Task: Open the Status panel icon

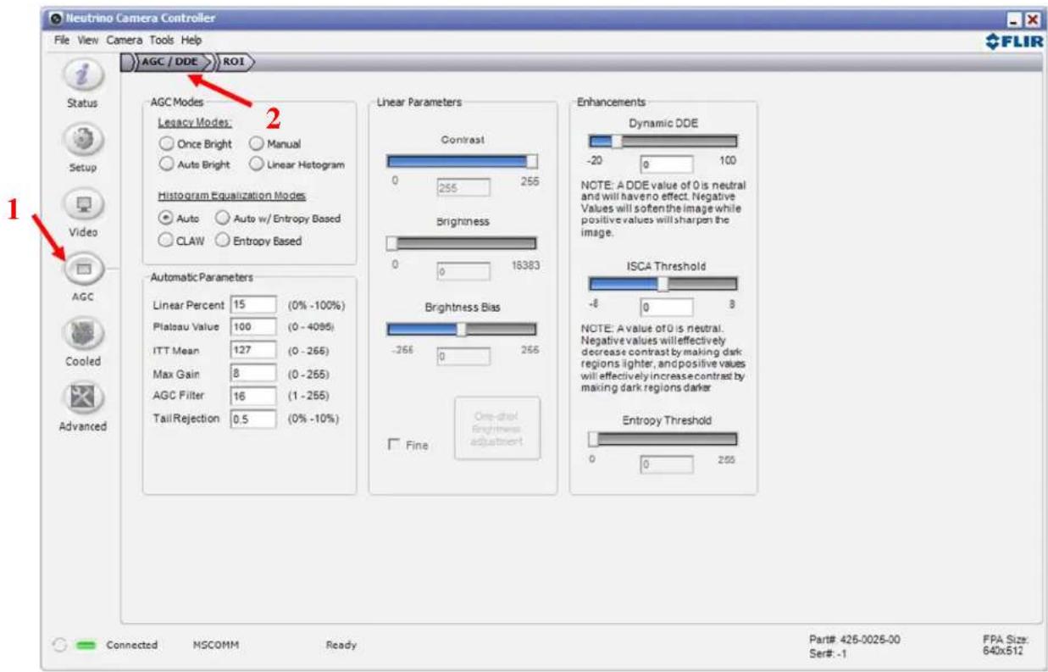Action: click(x=84, y=76)
